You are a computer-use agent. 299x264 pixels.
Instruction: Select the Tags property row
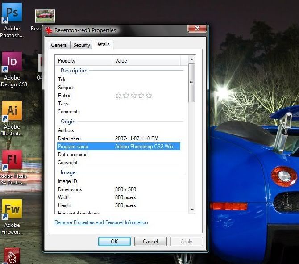pos(118,104)
